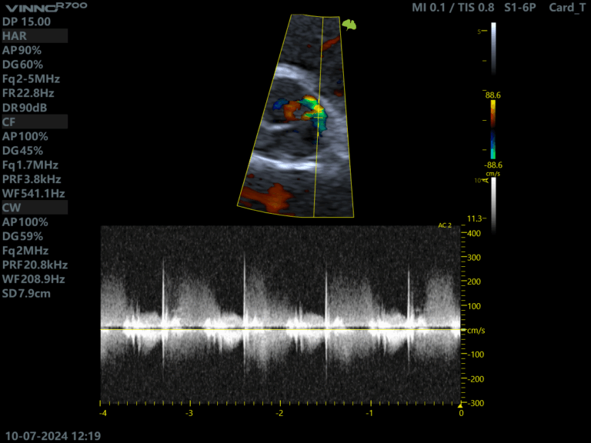
Task: Click the green probe orientation marker
Action: click(x=349, y=25)
